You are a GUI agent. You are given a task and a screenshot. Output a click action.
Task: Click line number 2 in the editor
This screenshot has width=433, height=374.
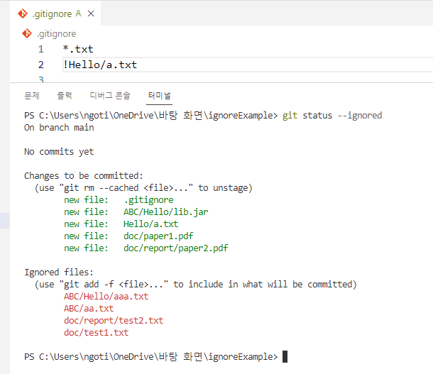pyautogui.click(x=41, y=65)
